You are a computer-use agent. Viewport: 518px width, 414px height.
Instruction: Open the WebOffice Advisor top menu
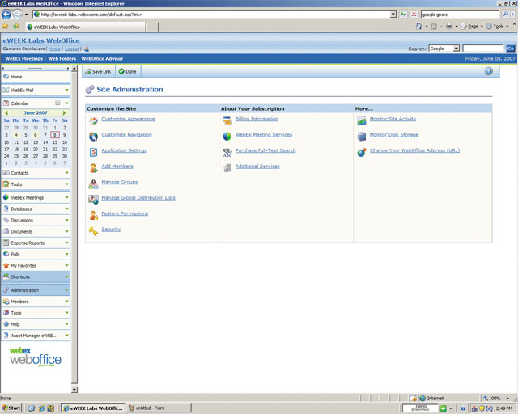coord(102,58)
